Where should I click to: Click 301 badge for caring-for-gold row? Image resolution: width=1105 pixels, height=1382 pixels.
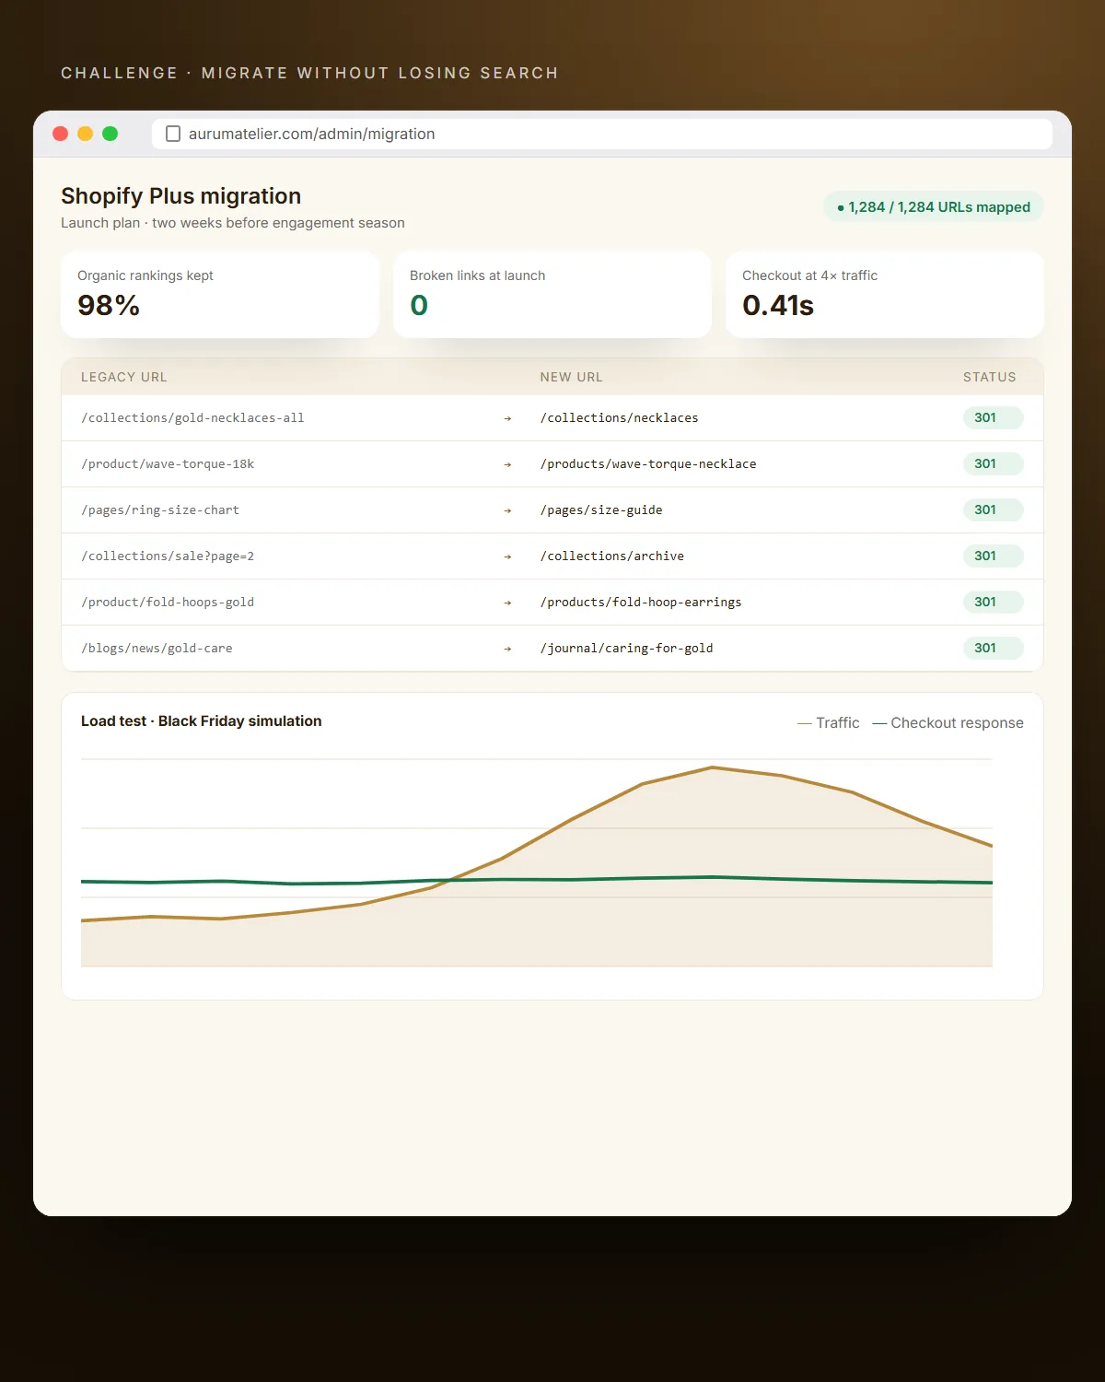point(993,648)
